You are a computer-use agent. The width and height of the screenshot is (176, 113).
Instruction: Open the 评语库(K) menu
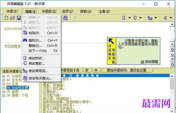click(49, 11)
